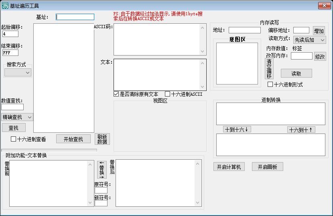Click the lower 进制转换 text box
This screenshot has height=216, width=333.
click(x=271, y=145)
